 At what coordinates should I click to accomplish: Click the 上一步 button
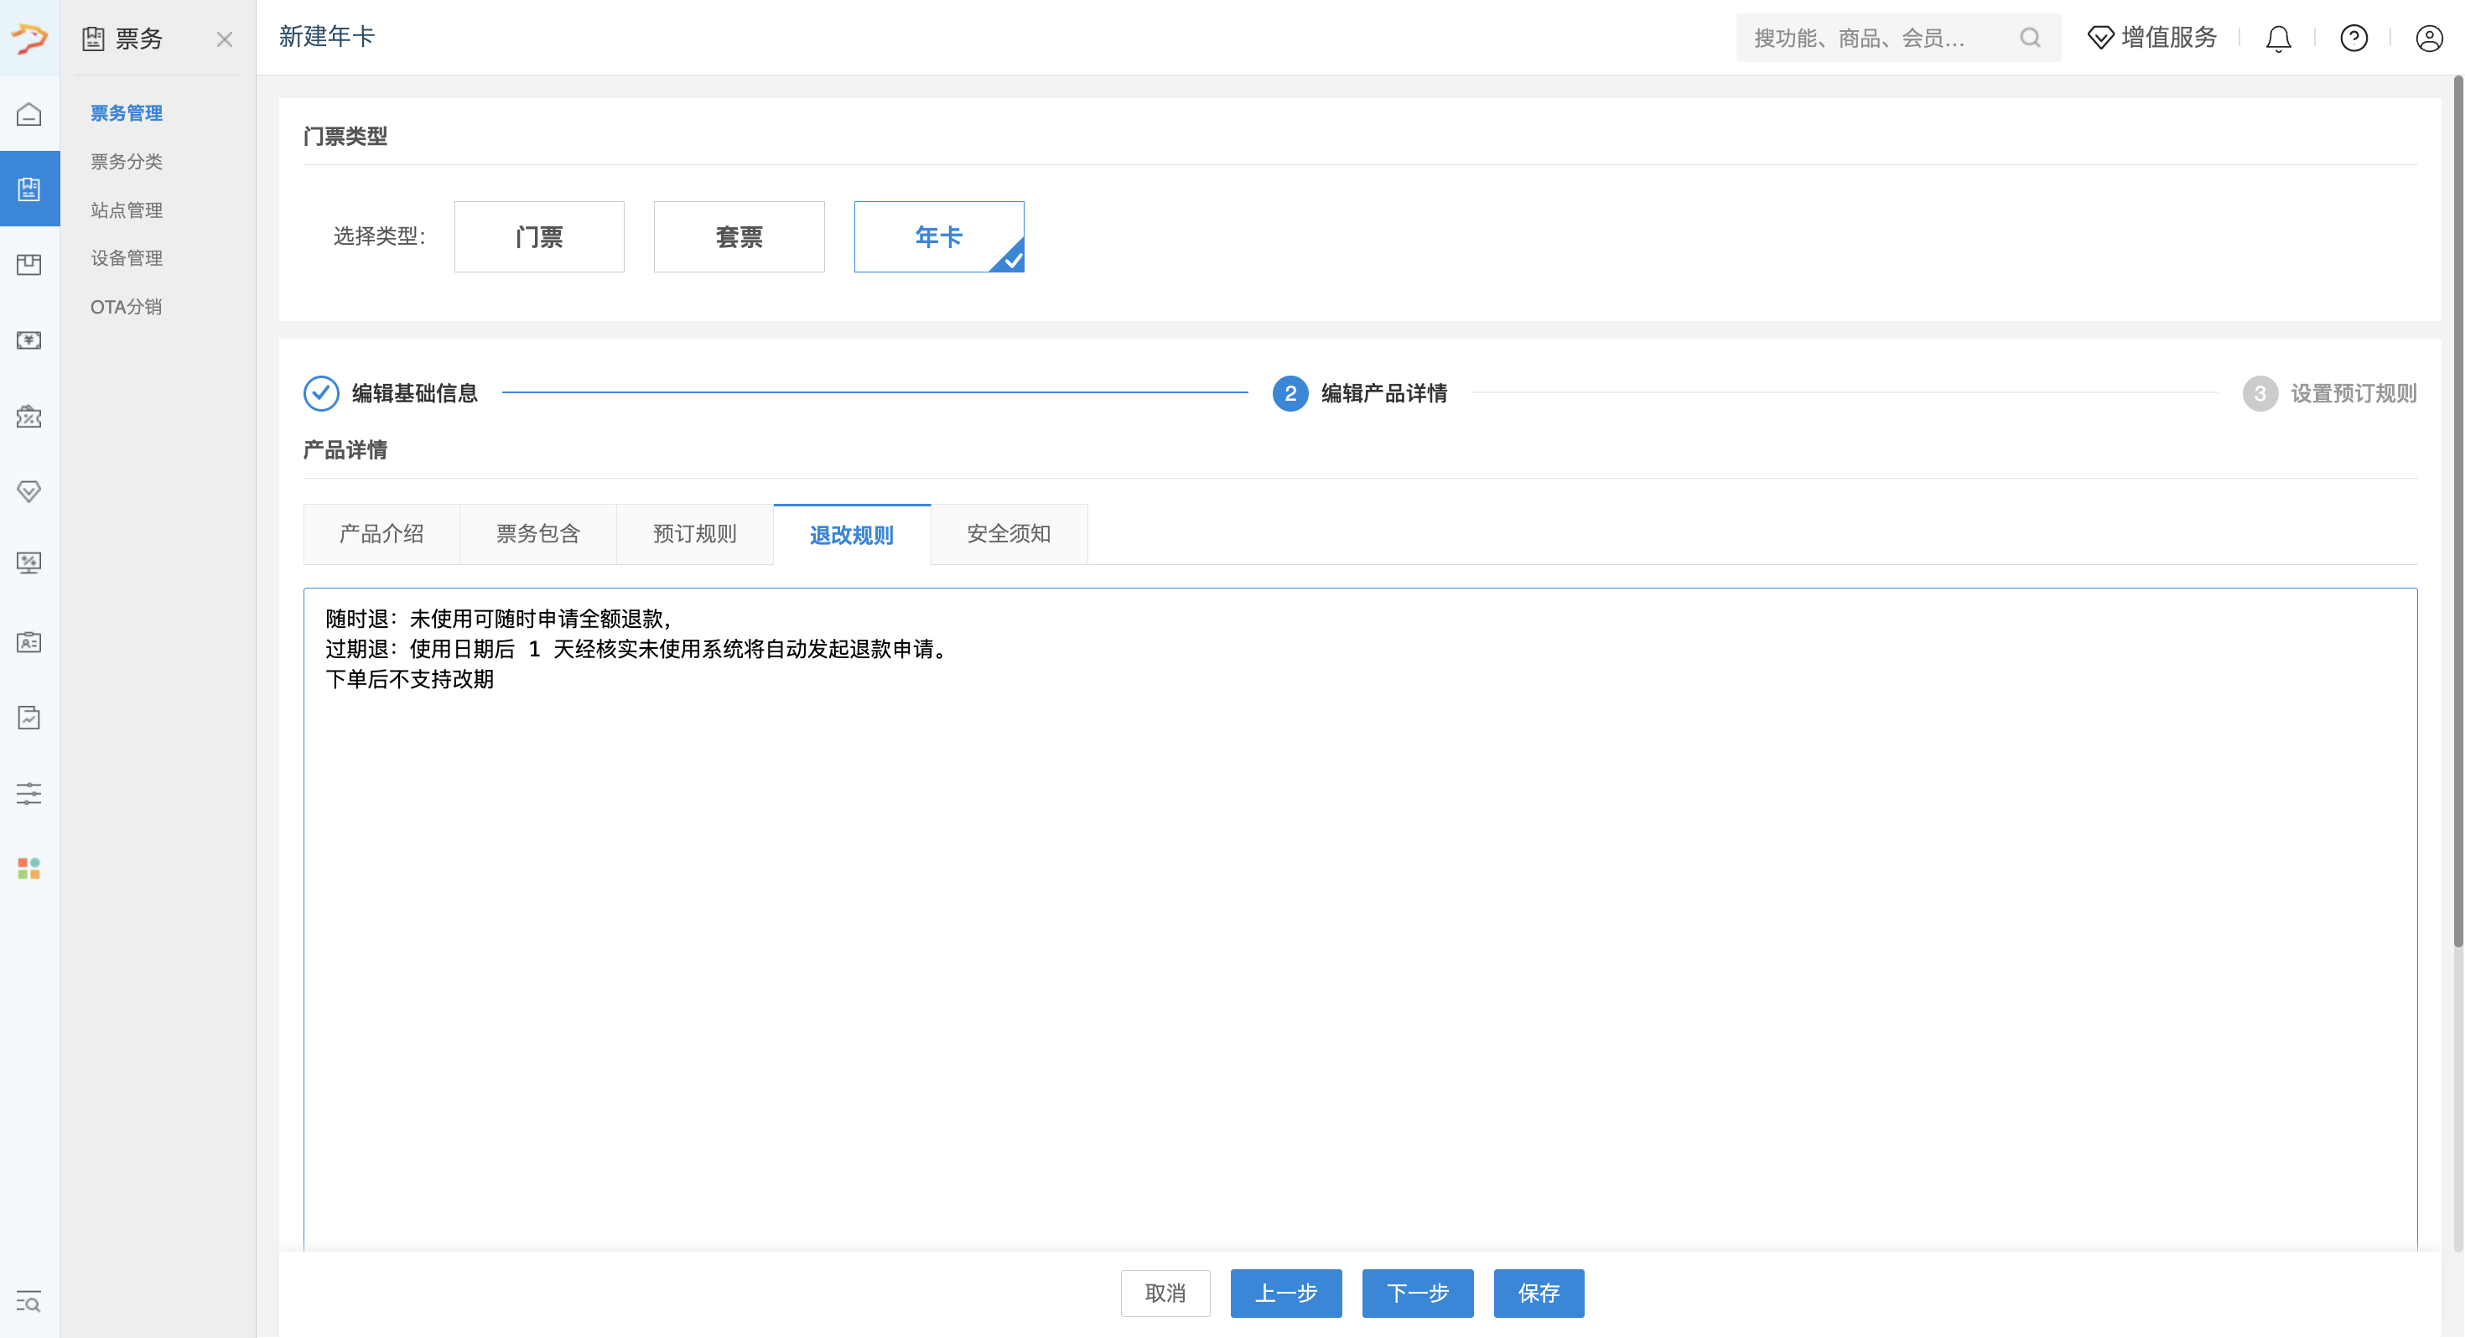tap(1285, 1293)
